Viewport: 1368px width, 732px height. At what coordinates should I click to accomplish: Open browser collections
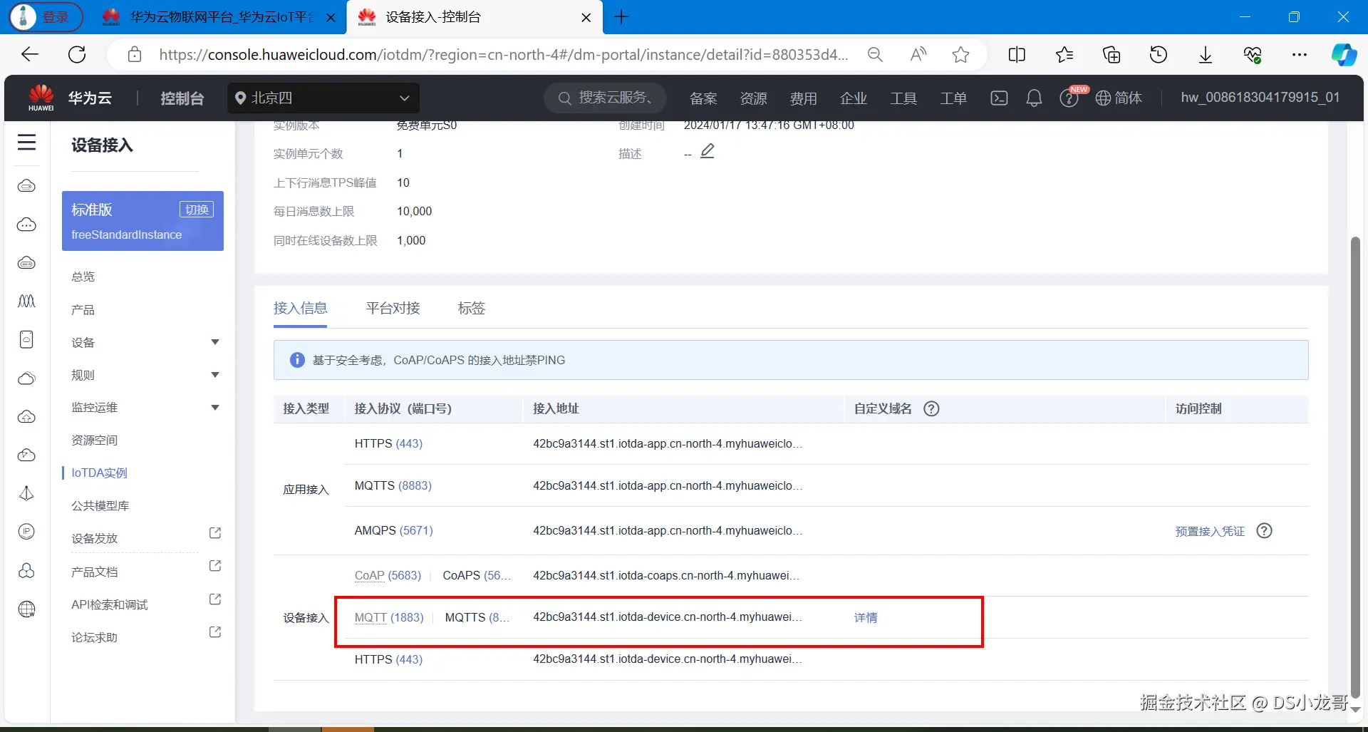(x=1111, y=54)
